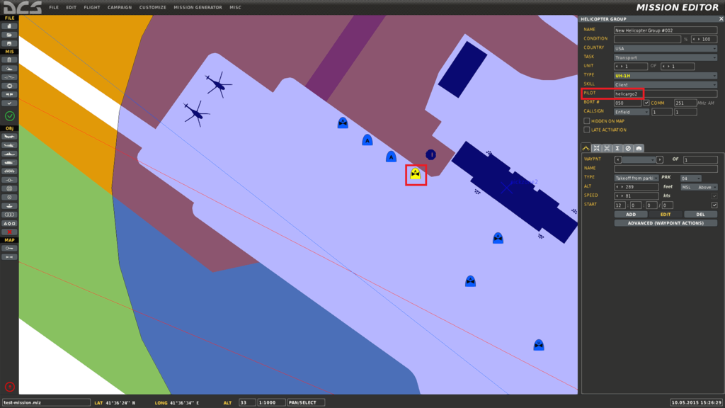725x408 pixels.
Task: Open the Sigma summary tab in group panel
Action: (617, 148)
